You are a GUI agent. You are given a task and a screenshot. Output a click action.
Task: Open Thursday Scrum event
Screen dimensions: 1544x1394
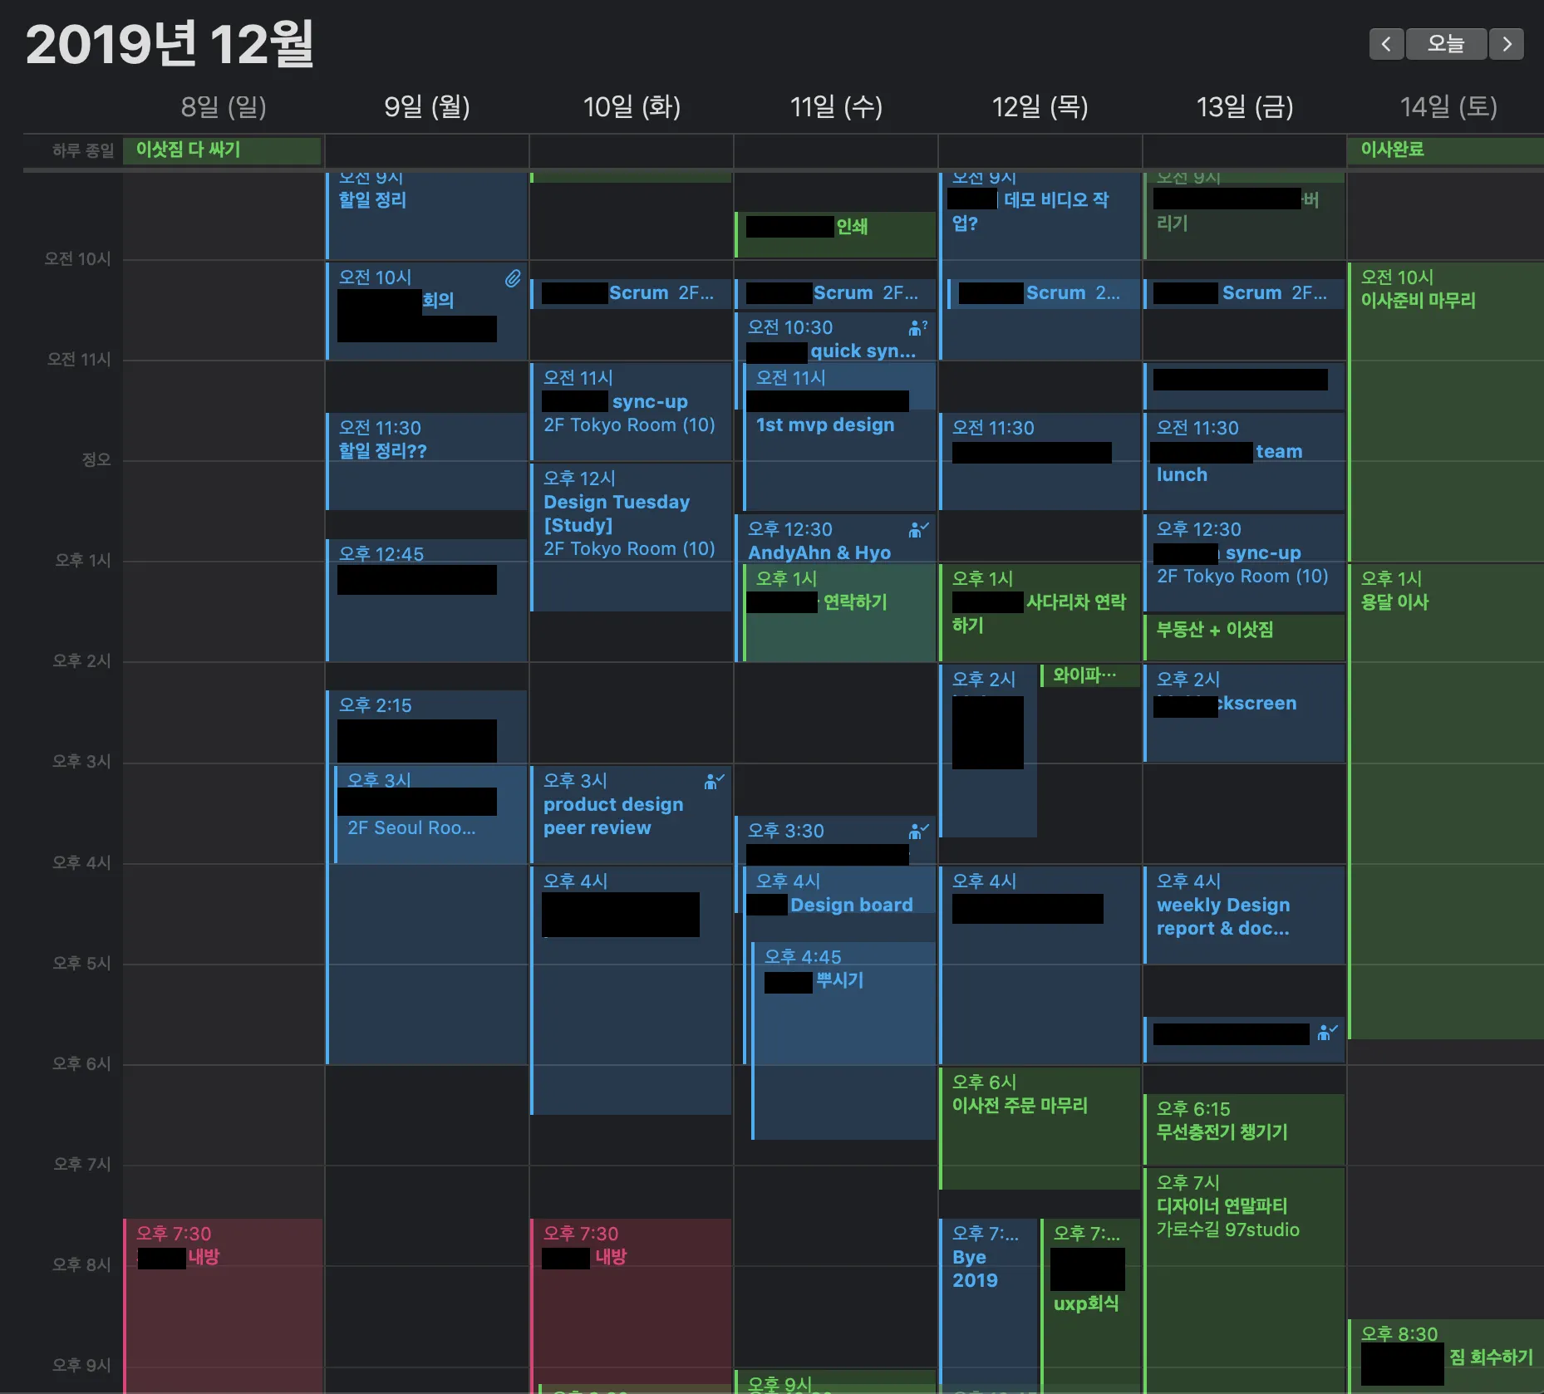[x=1044, y=293]
